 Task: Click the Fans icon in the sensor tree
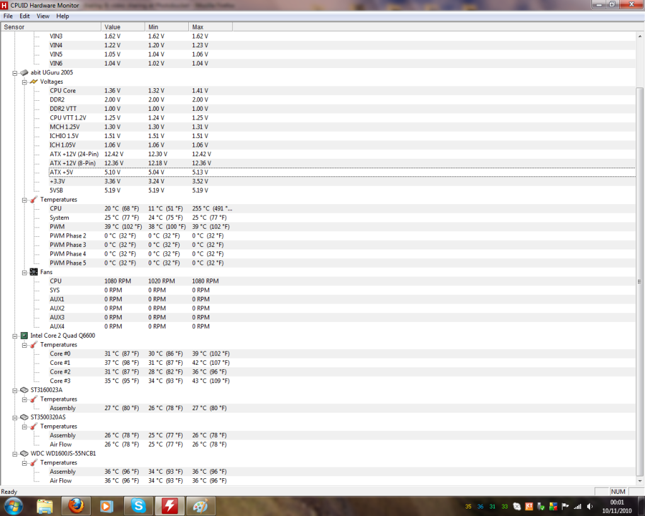(x=34, y=272)
